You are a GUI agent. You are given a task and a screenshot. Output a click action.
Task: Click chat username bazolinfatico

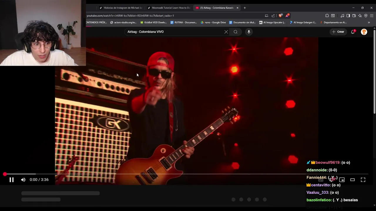click(319, 200)
